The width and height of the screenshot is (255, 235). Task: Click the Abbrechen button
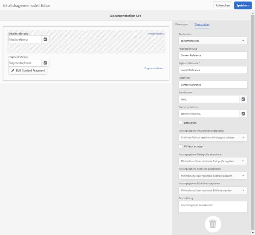[223, 5]
